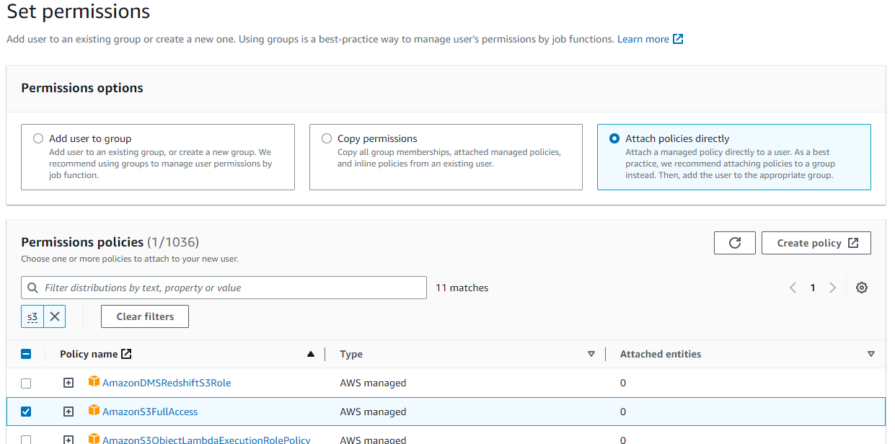The width and height of the screenshot is (895, 444).
Task: Click search magnifier icon in filter box
Action: 32,288
